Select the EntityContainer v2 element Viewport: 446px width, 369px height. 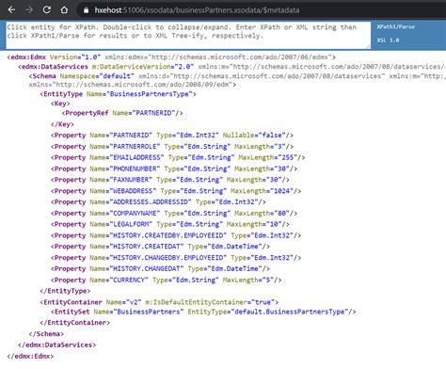[159, 302]
